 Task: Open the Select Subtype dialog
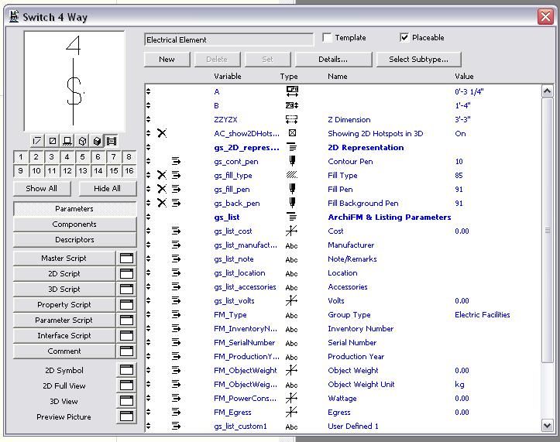pyautogui.click(x=417, y=59)
